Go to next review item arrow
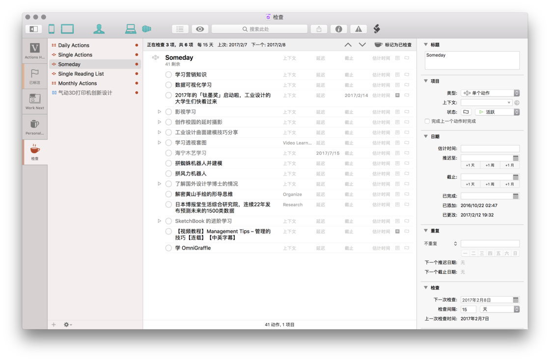 [362, 45]
